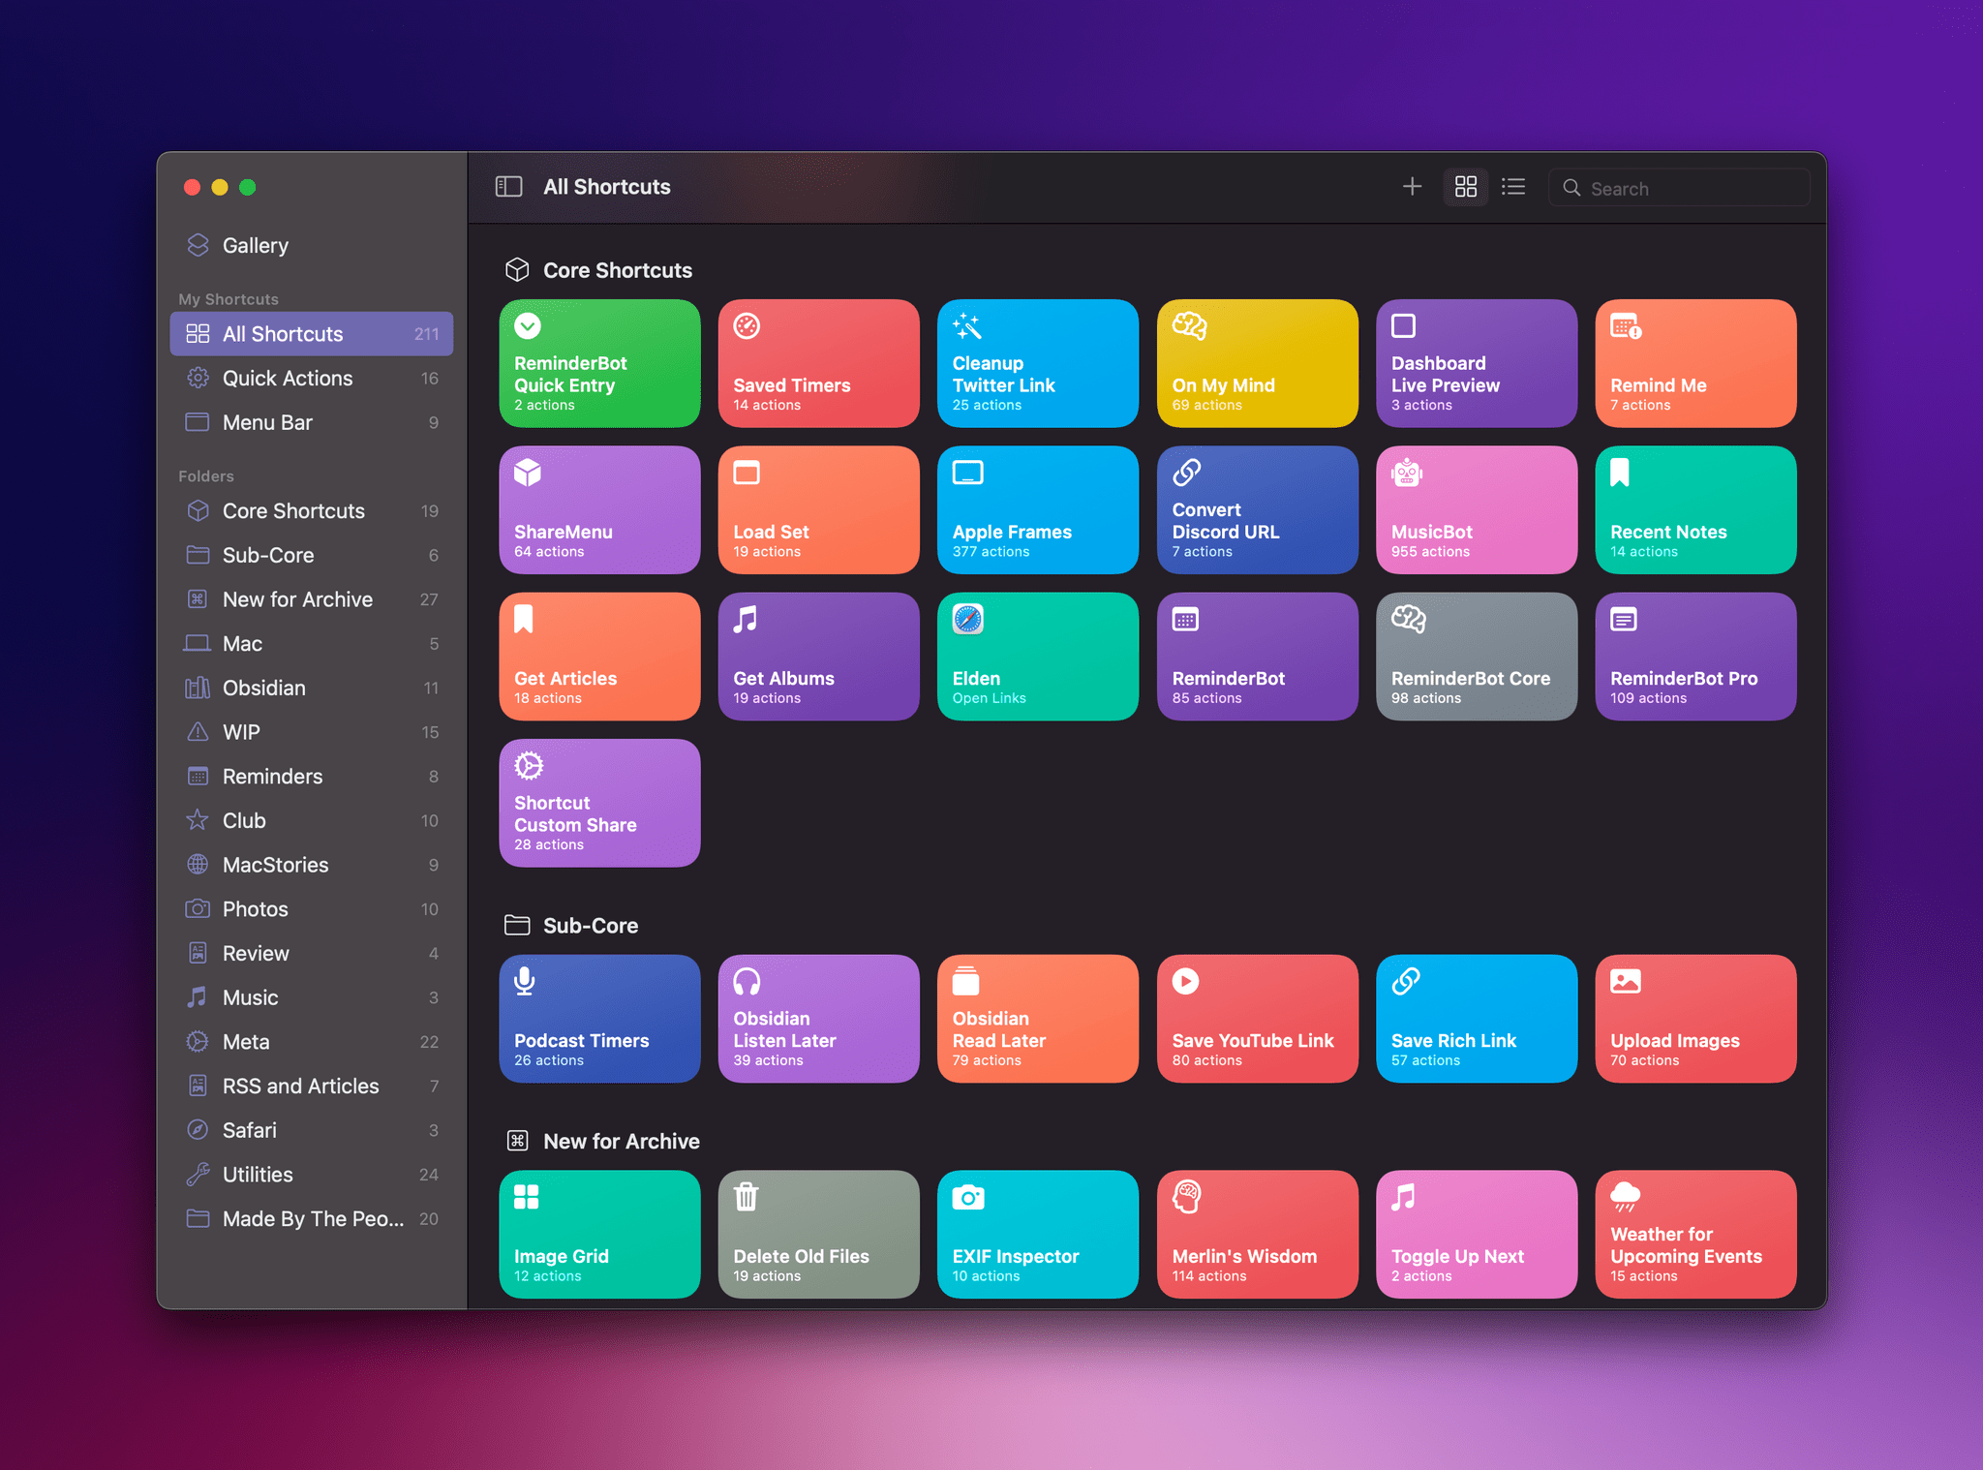Screen dimensions: 1983x1470
Task: Open the Reminders folder
Action: click(x=312, y=776)
